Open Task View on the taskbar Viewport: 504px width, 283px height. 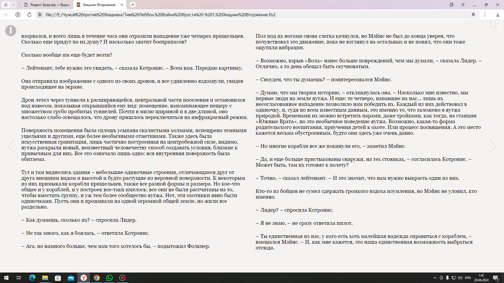[x=19, y=278]
